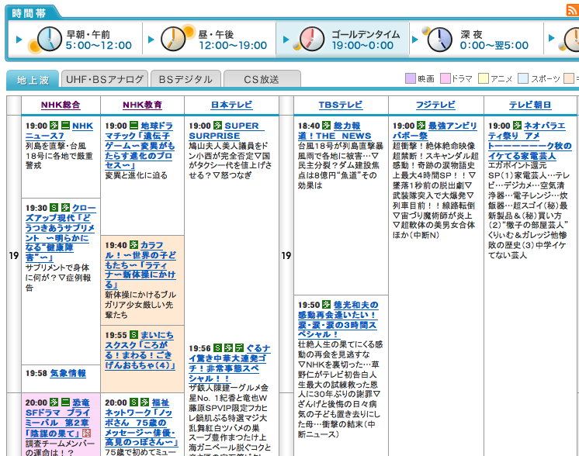Click the S stereo icon at 19:30 クローズアップ現代
Screen dimensions: 579x456
tap(54, 208)
